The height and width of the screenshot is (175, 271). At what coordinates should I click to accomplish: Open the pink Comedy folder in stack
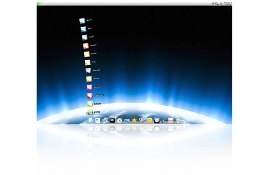click(x=89, y=87)
